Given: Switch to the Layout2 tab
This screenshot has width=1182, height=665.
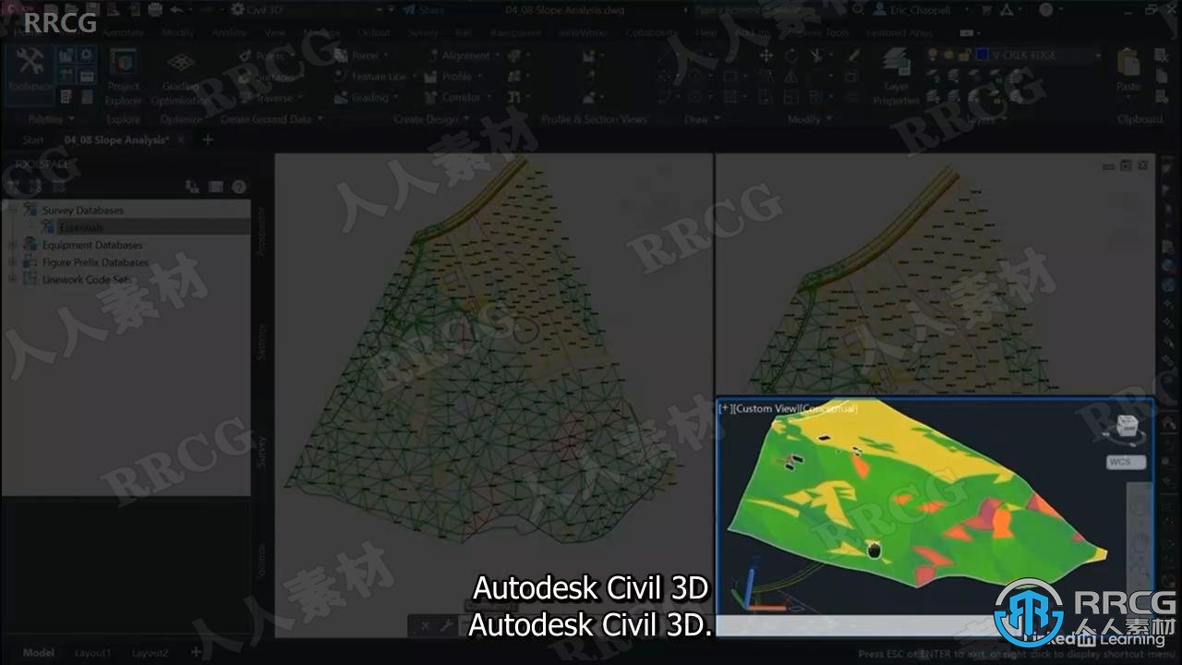Looking at the screenshot, I should coord(150,653).
